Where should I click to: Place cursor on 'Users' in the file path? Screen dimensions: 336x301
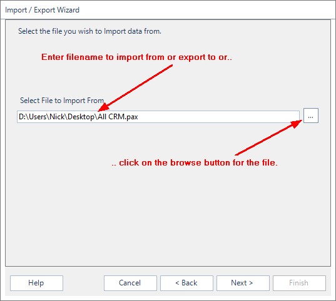click(x=38, y=117)
